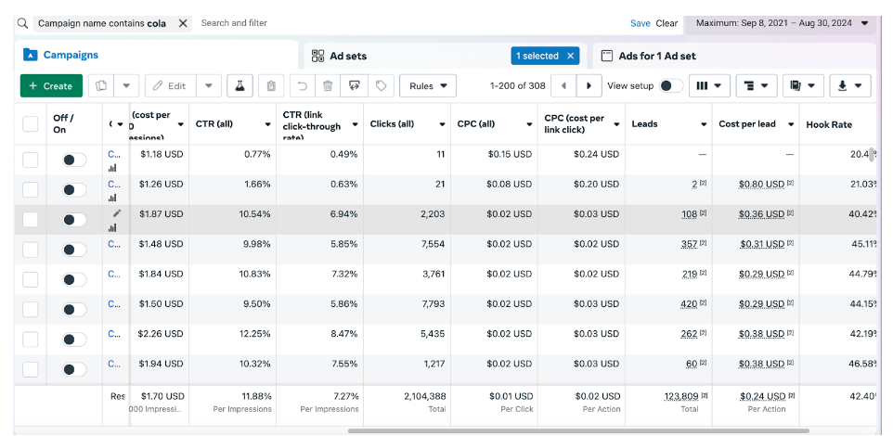Toggle the campaign with 12.25% CTR on
This screenshot has width=893, height=436.
74,340
